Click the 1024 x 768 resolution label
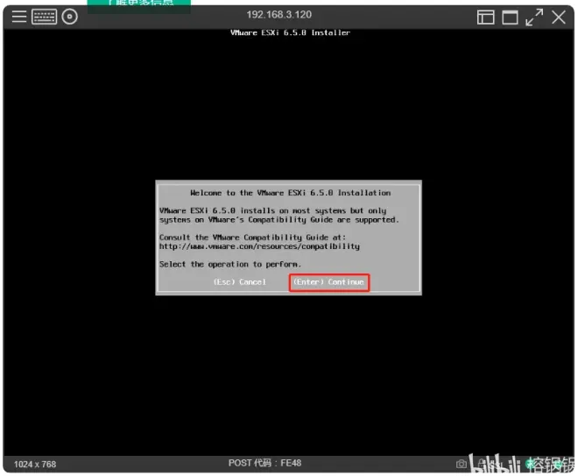This screenshot has width=578, height=476. click(x=35, y=464)
